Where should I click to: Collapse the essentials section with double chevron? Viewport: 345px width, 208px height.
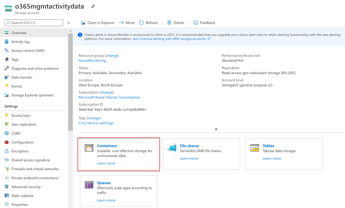(216, 129)
